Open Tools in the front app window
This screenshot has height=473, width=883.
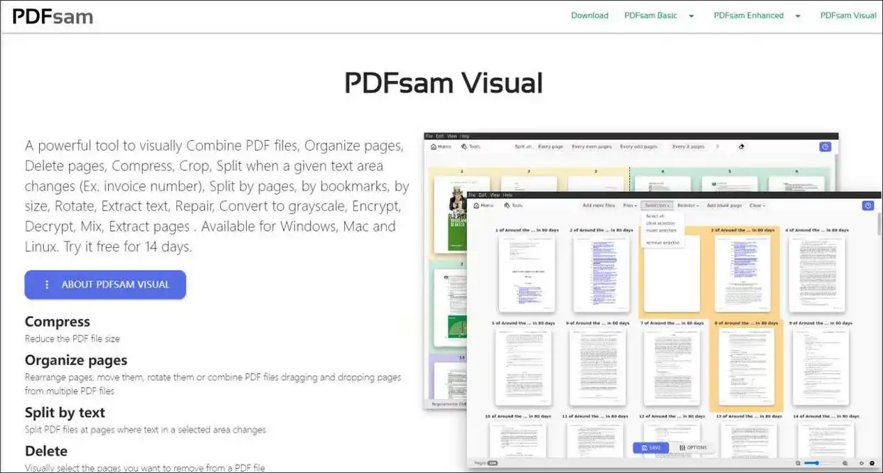point(513,205)
